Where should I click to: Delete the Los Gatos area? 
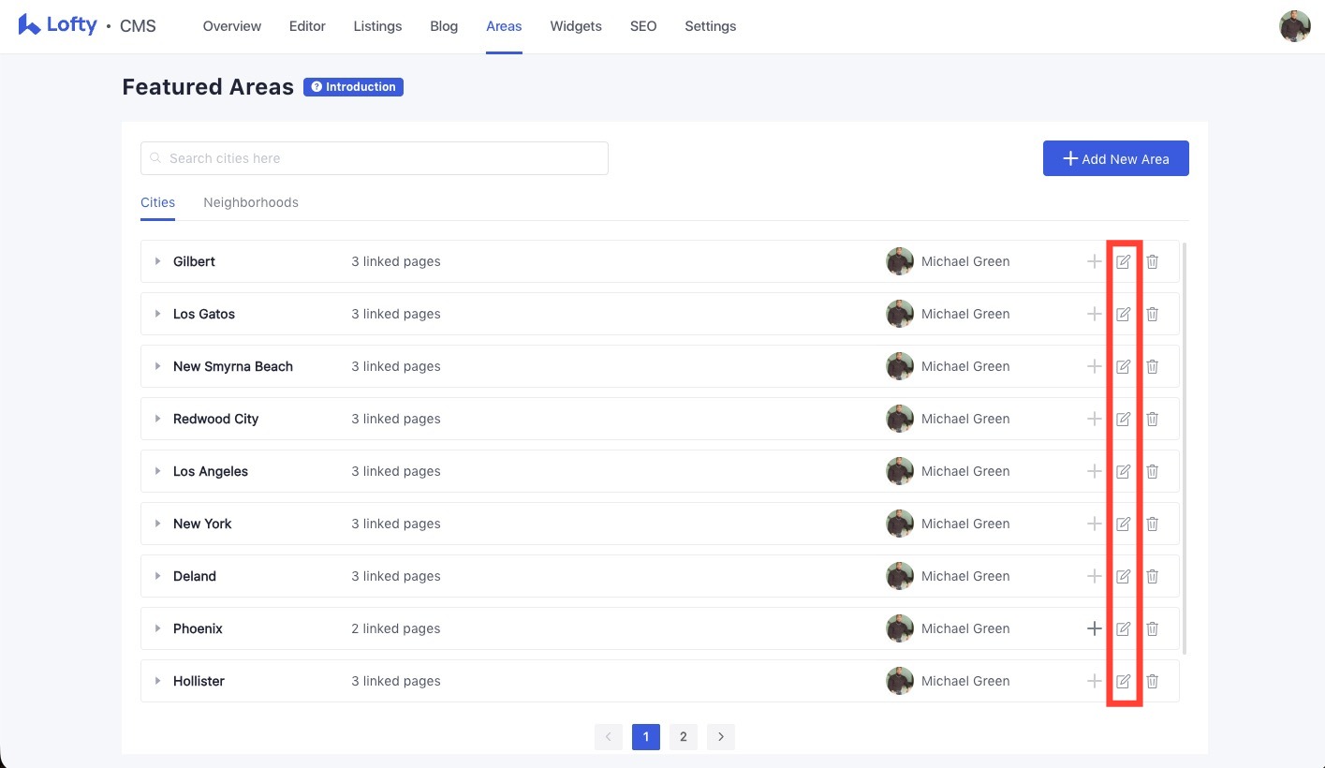tap(1152, 314)
